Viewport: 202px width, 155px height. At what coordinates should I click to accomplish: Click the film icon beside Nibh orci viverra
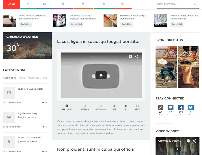[x=9, y=93]
